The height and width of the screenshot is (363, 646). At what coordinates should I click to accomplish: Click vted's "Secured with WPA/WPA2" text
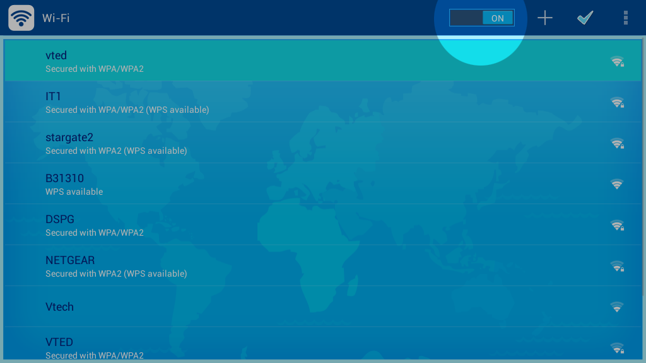[x=95, y=69]
